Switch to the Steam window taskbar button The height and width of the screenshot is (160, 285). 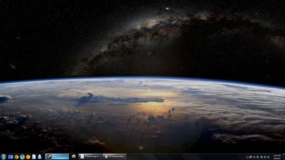[57, 156]
